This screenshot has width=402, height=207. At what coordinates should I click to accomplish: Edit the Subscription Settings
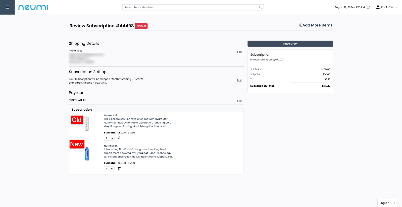click(x=239, y=80)
